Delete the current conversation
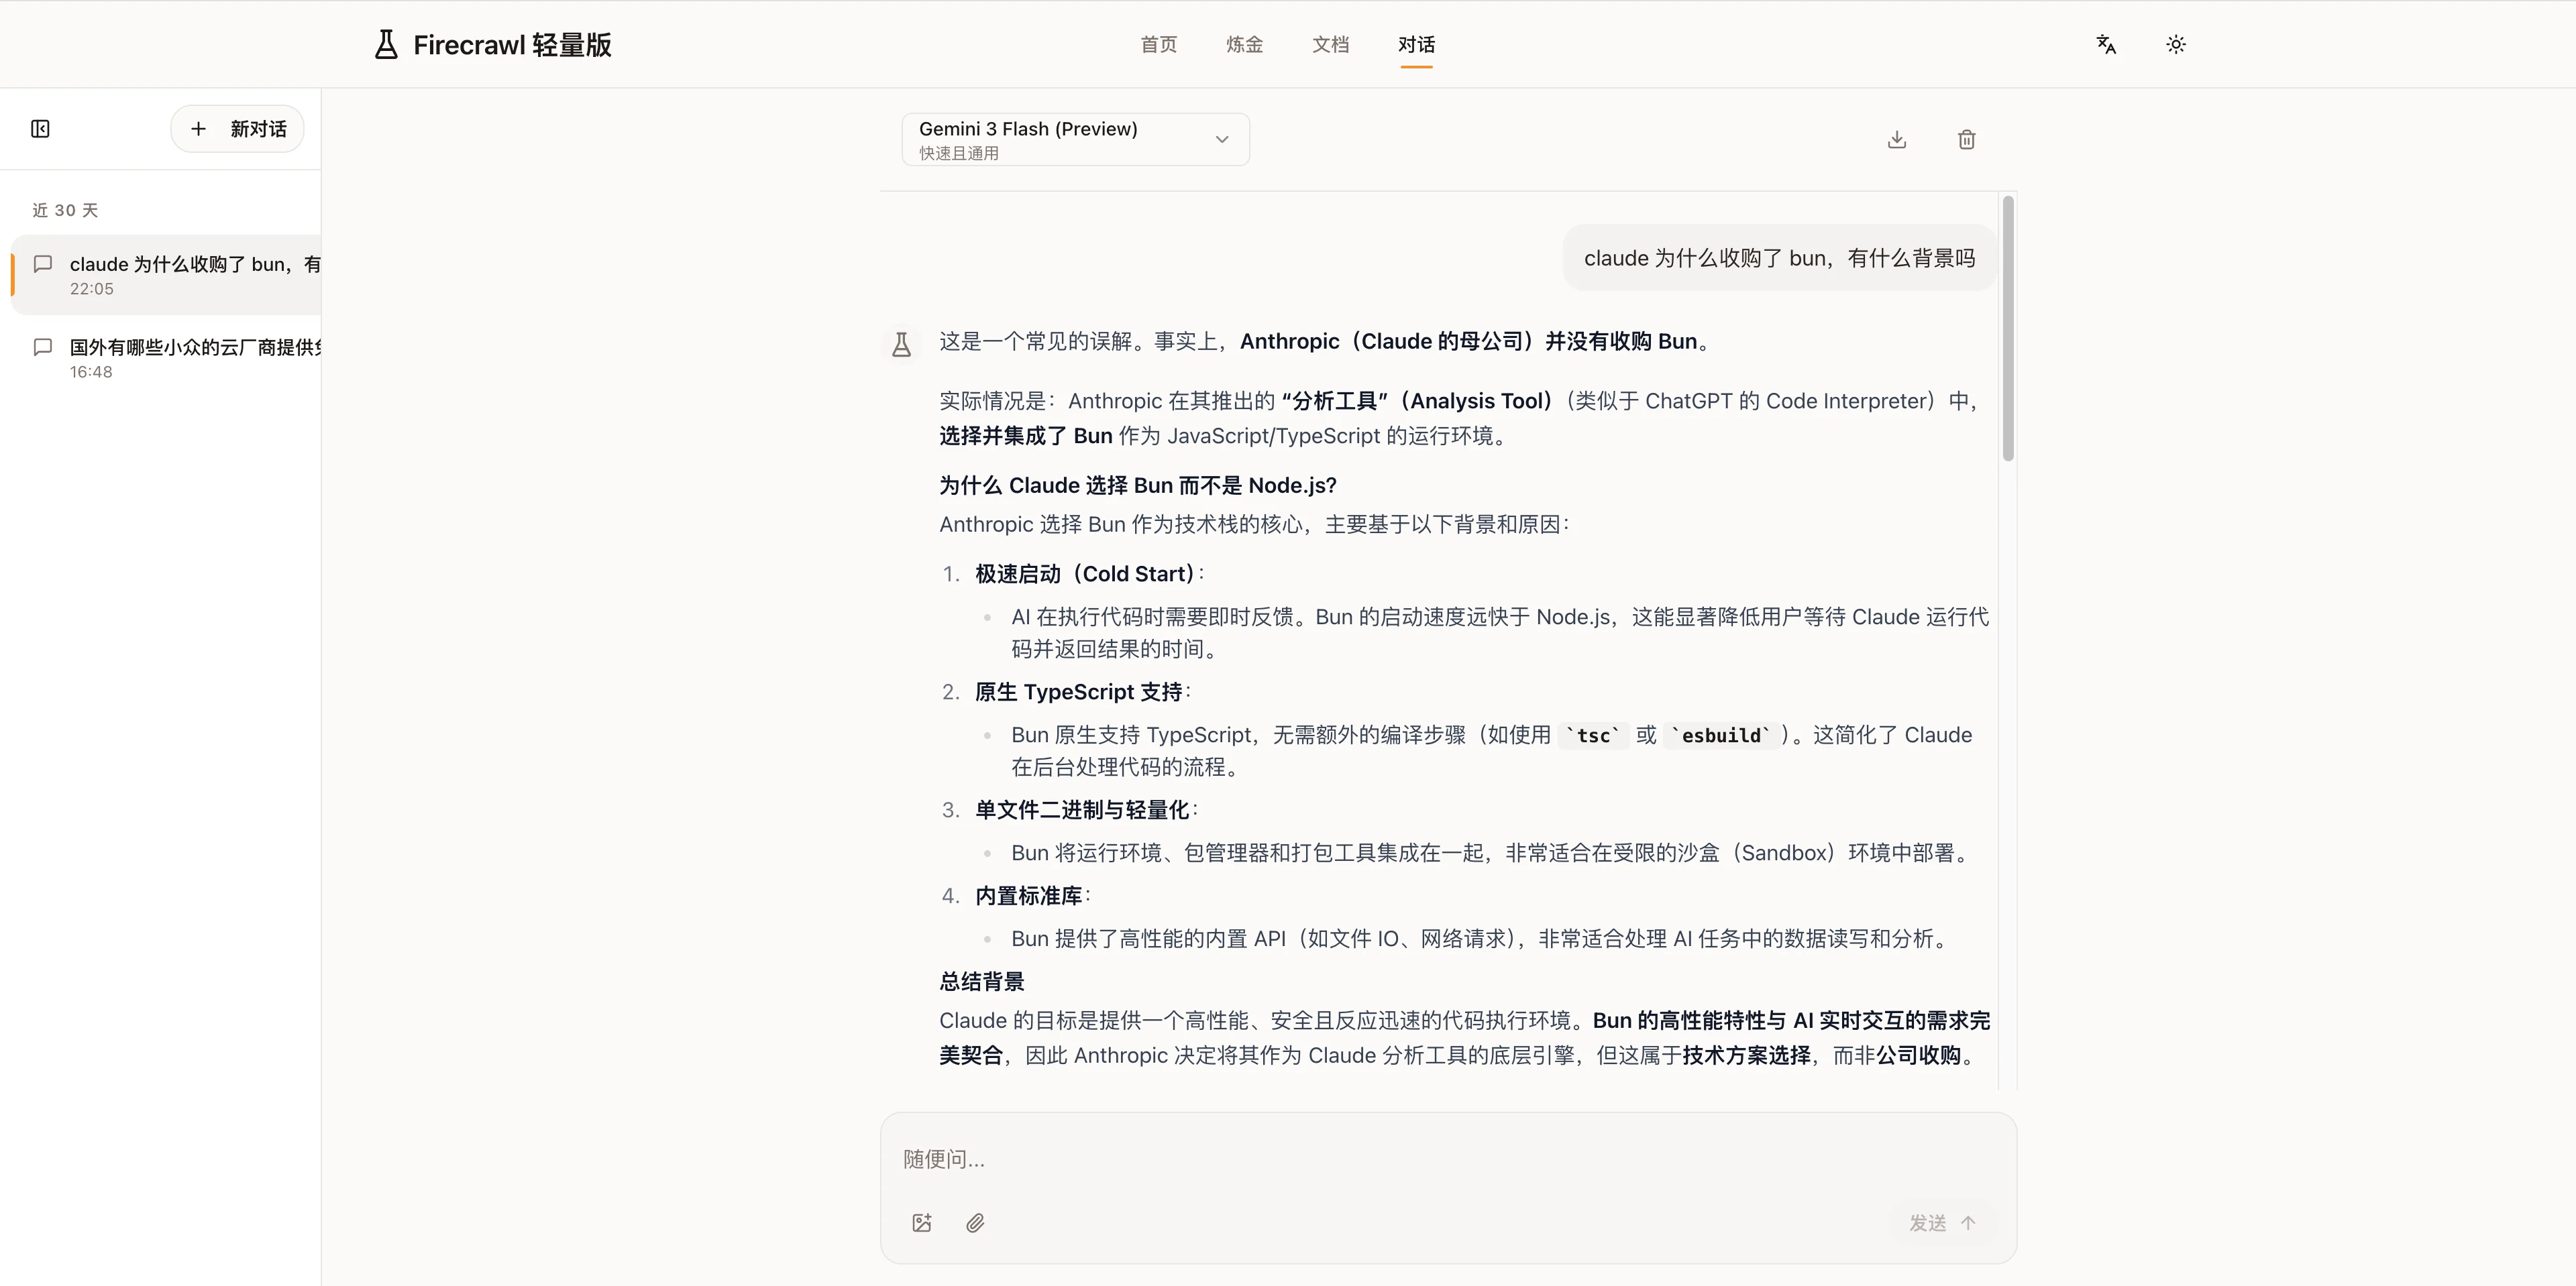 click(x=1966, y=139)
